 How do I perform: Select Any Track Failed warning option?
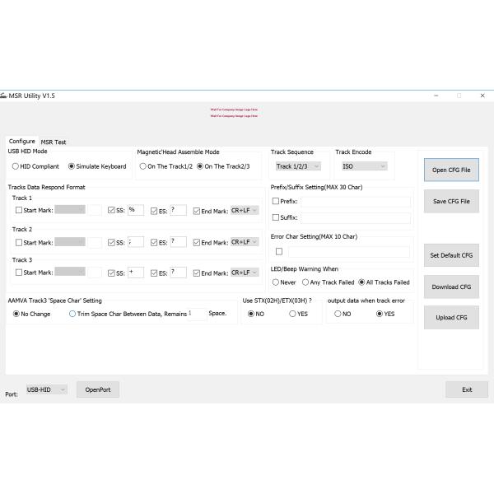click(305, 282)
